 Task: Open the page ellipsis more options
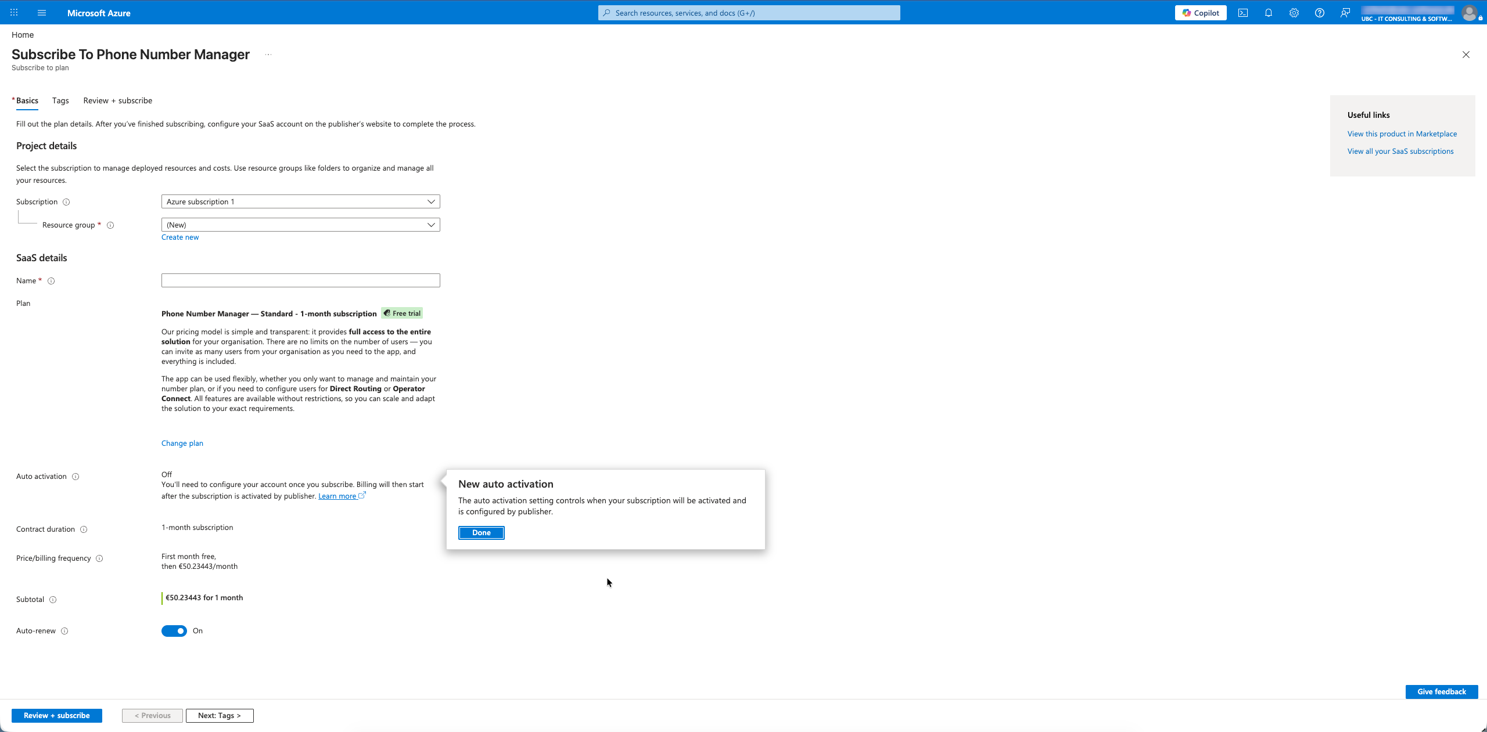(x=268, y=55)
